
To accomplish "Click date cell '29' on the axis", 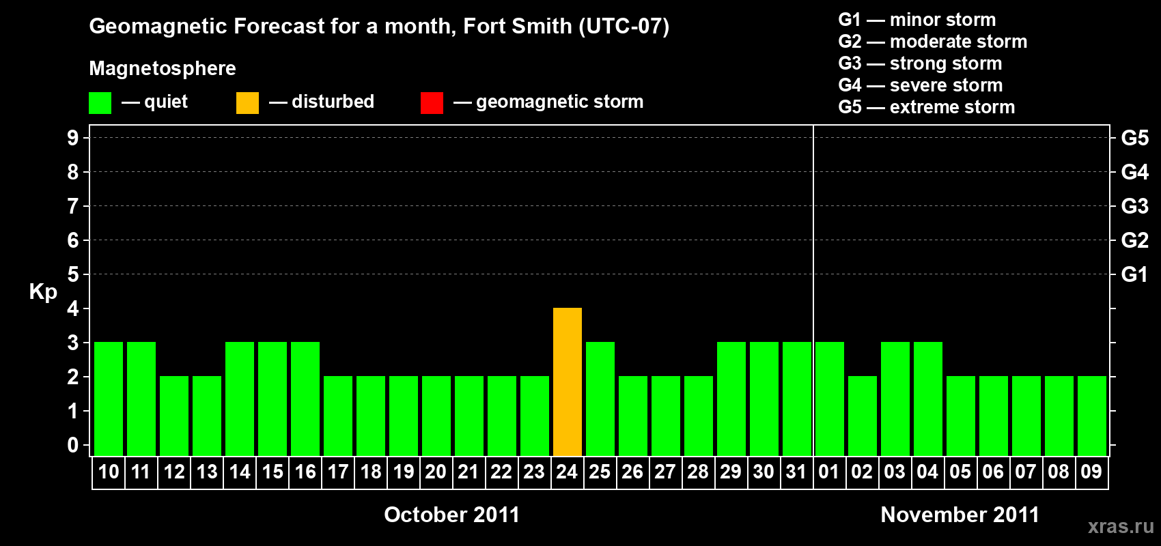I will coord(731,472).
